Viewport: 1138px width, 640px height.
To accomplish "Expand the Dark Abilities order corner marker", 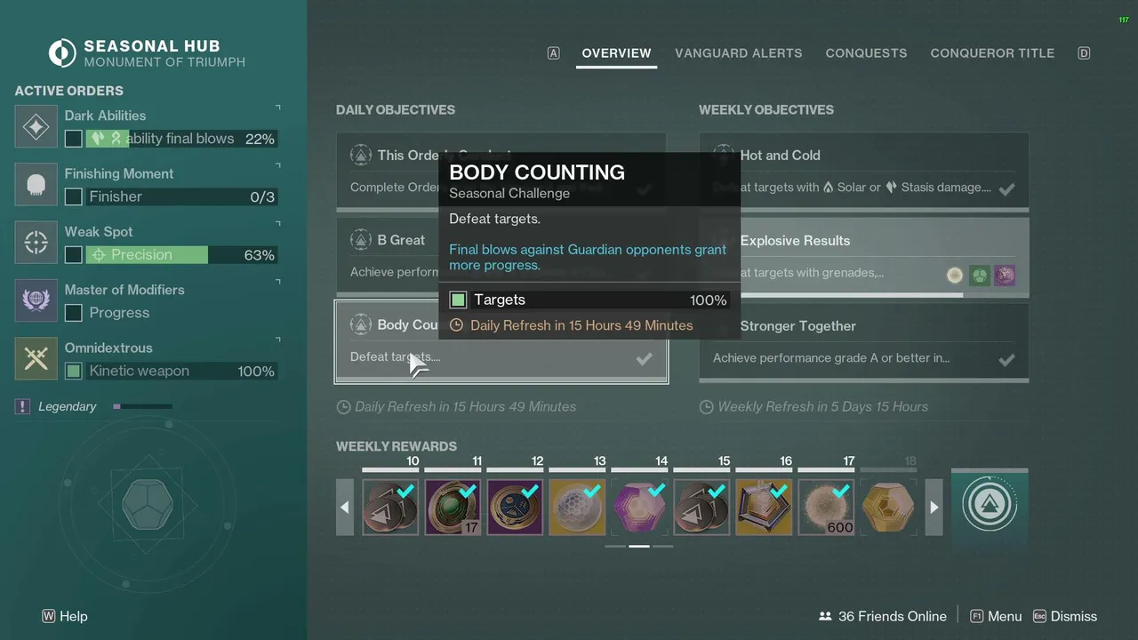I will [x=277, y=108].
